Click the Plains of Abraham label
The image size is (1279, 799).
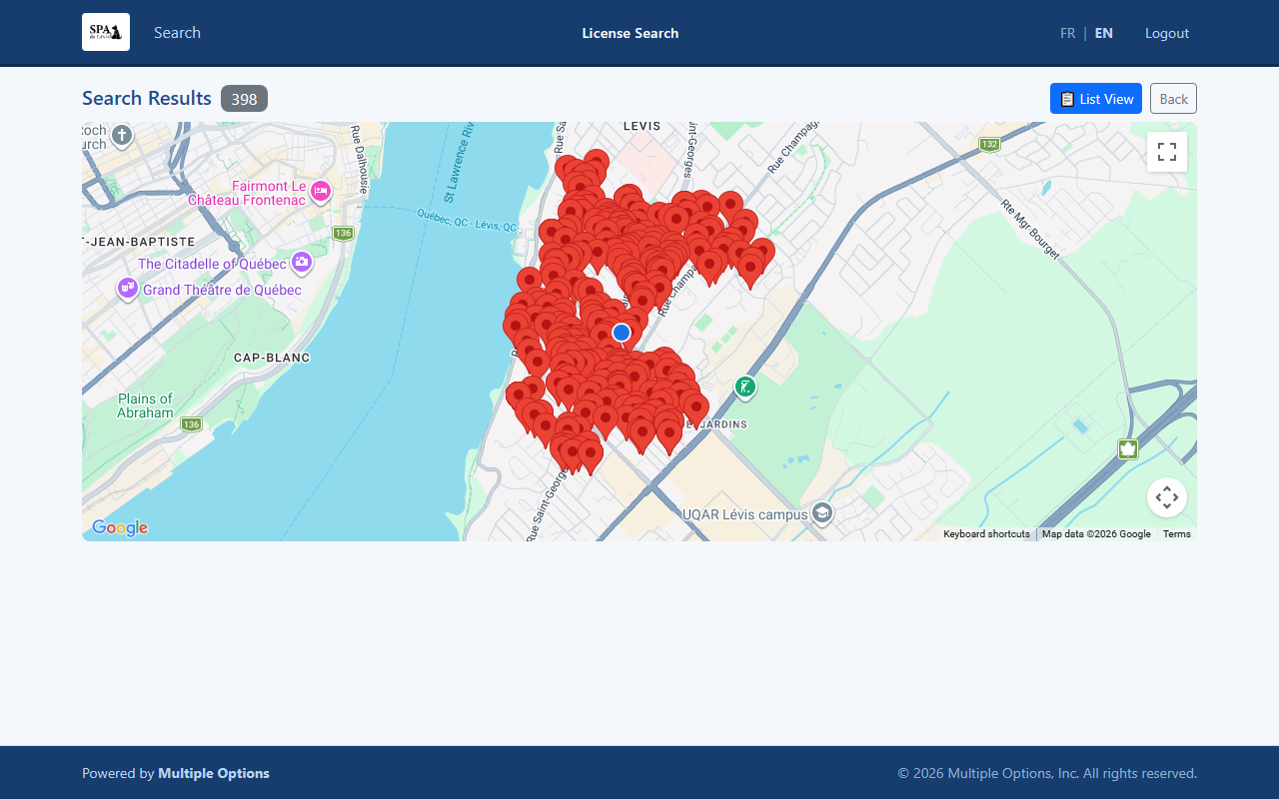(145, 405)
